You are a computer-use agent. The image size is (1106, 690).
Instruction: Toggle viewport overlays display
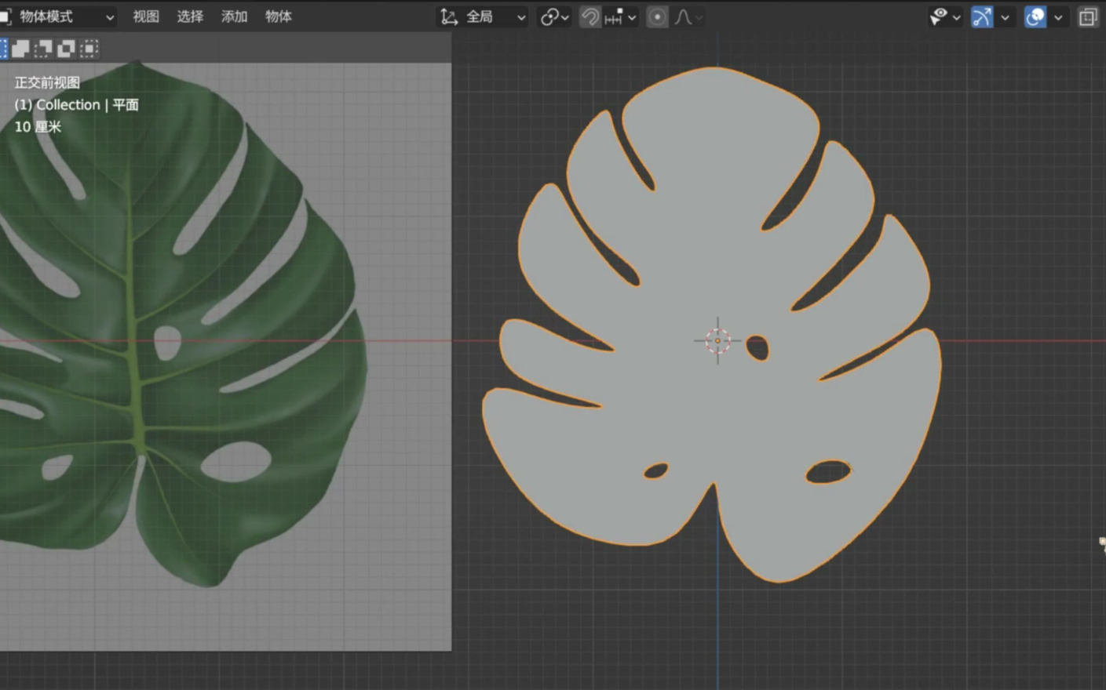point(1035,16)
